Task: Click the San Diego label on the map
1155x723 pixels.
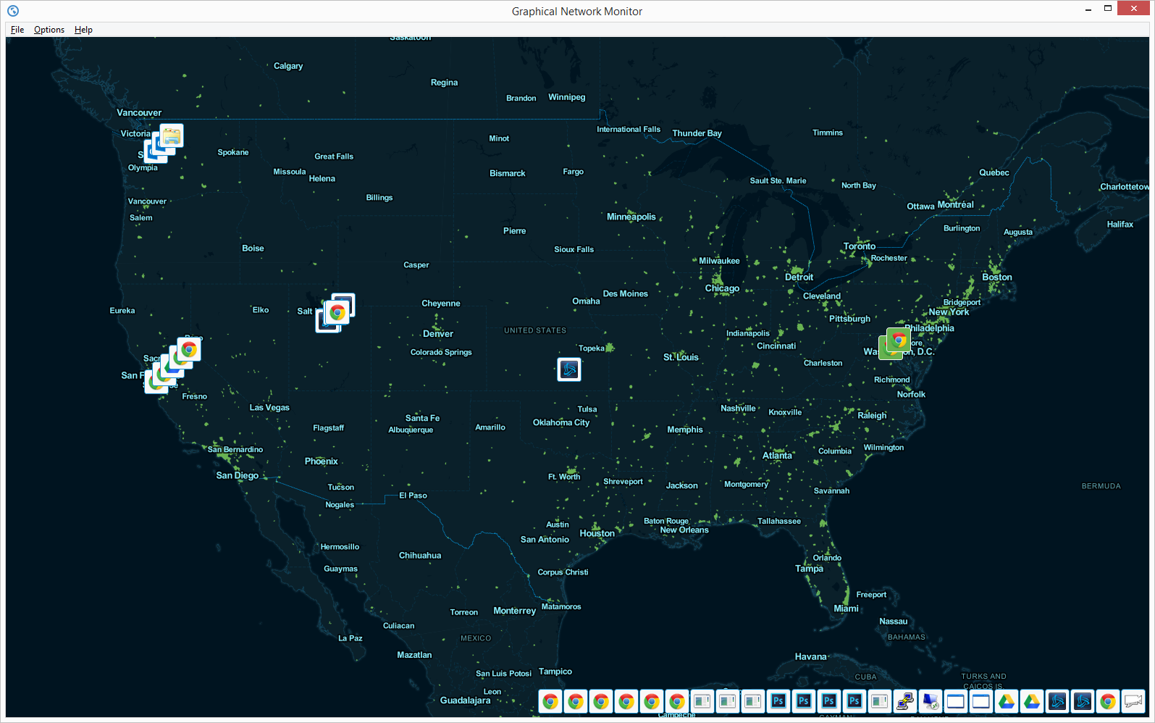Action: [x=237, y=476]
